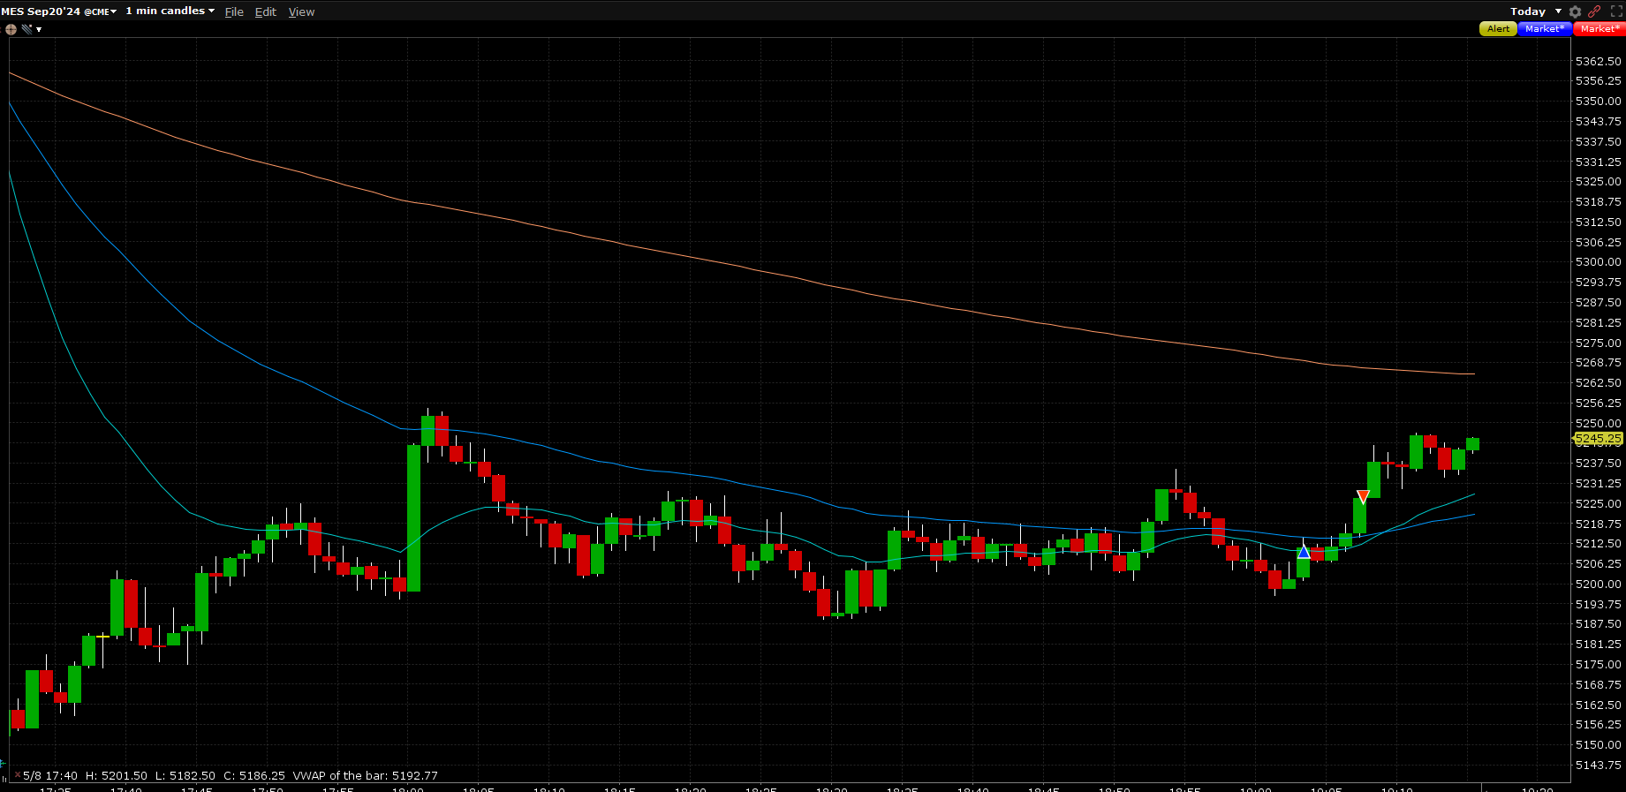Open the MES Sep20'24 contract dropdown
Image resolution: width=1626 pixels, height=792 pixels.
58,11
